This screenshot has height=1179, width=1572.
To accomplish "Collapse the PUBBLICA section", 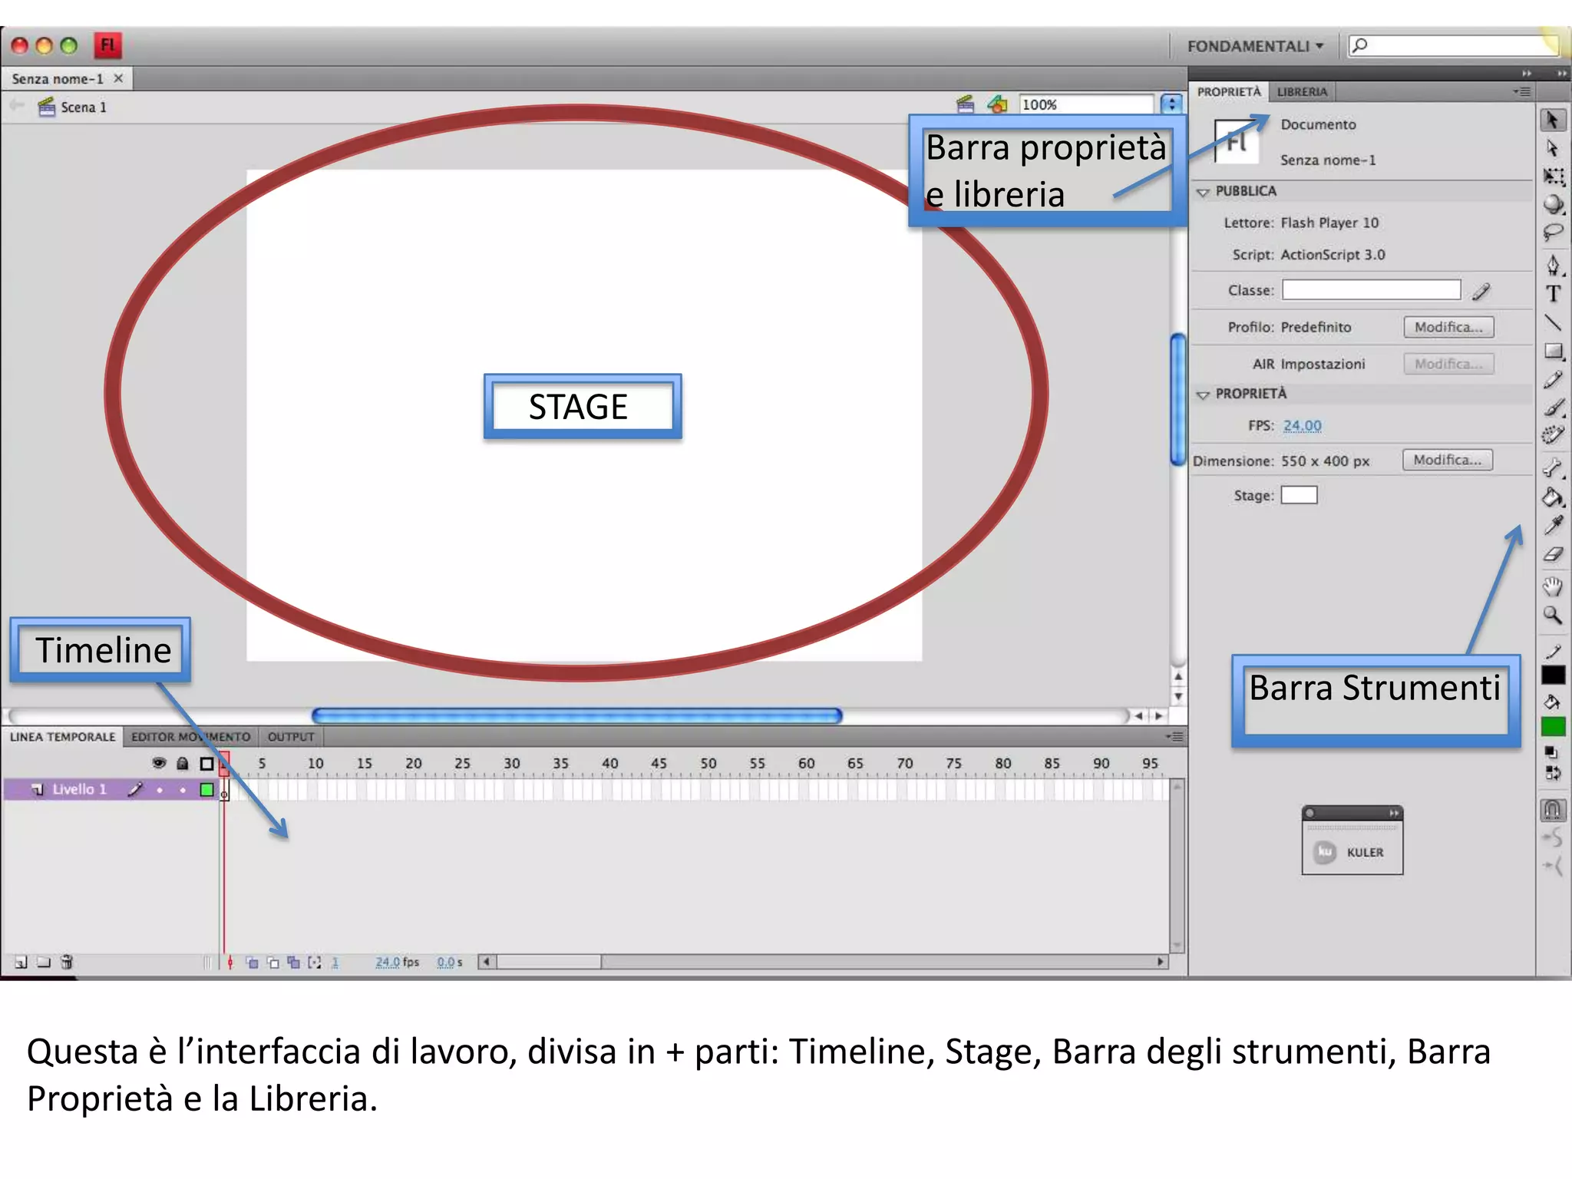I will (x=1203, y=192).
